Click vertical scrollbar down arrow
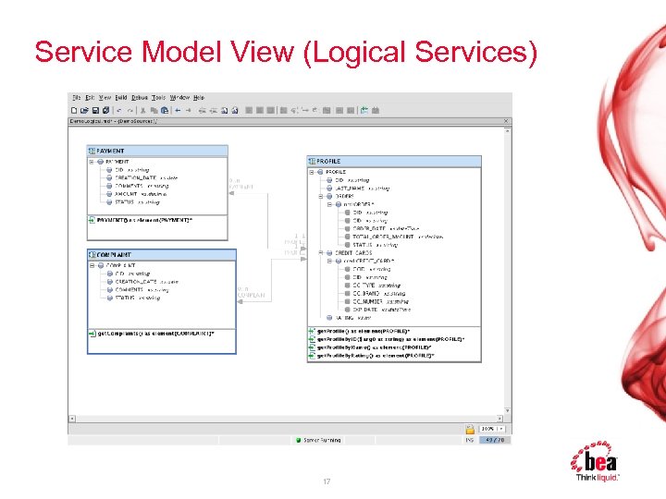The width and height of the screenshot is (666, 499). coord(508,411)
